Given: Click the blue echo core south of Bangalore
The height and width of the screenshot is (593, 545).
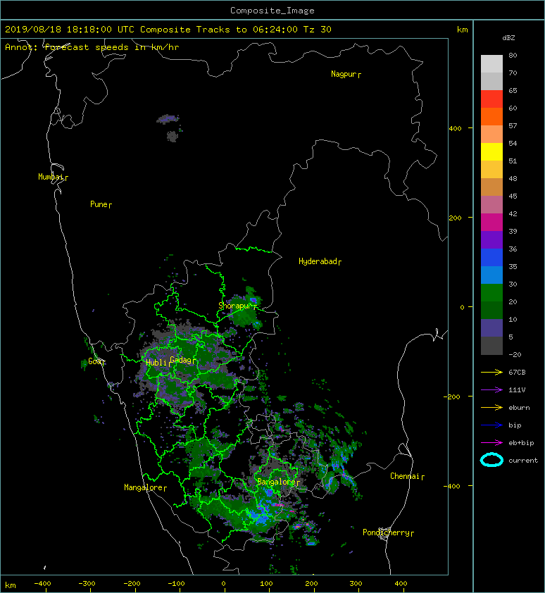Looking at the screenshot, I should (x=261, y=517).
